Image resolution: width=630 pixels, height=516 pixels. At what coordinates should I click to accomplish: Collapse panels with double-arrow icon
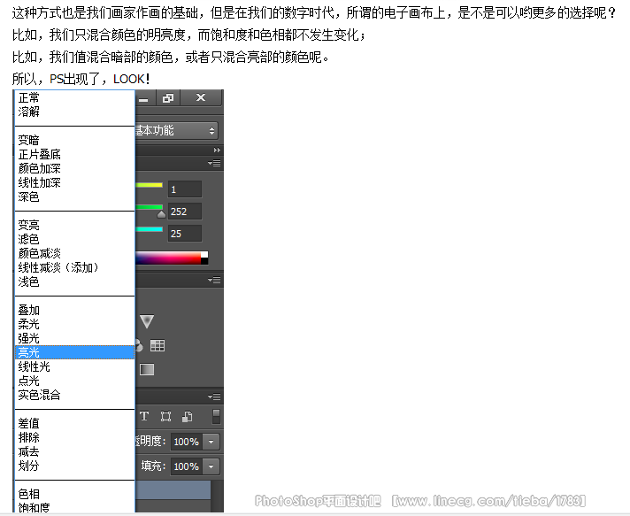217,150
